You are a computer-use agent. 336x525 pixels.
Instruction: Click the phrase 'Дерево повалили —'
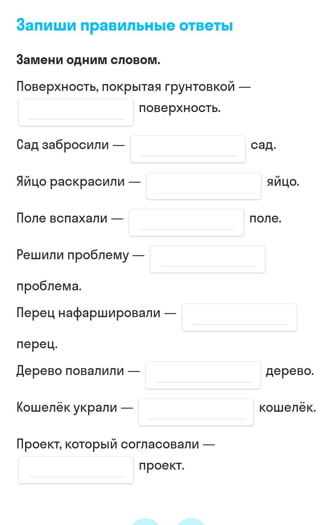78,371
